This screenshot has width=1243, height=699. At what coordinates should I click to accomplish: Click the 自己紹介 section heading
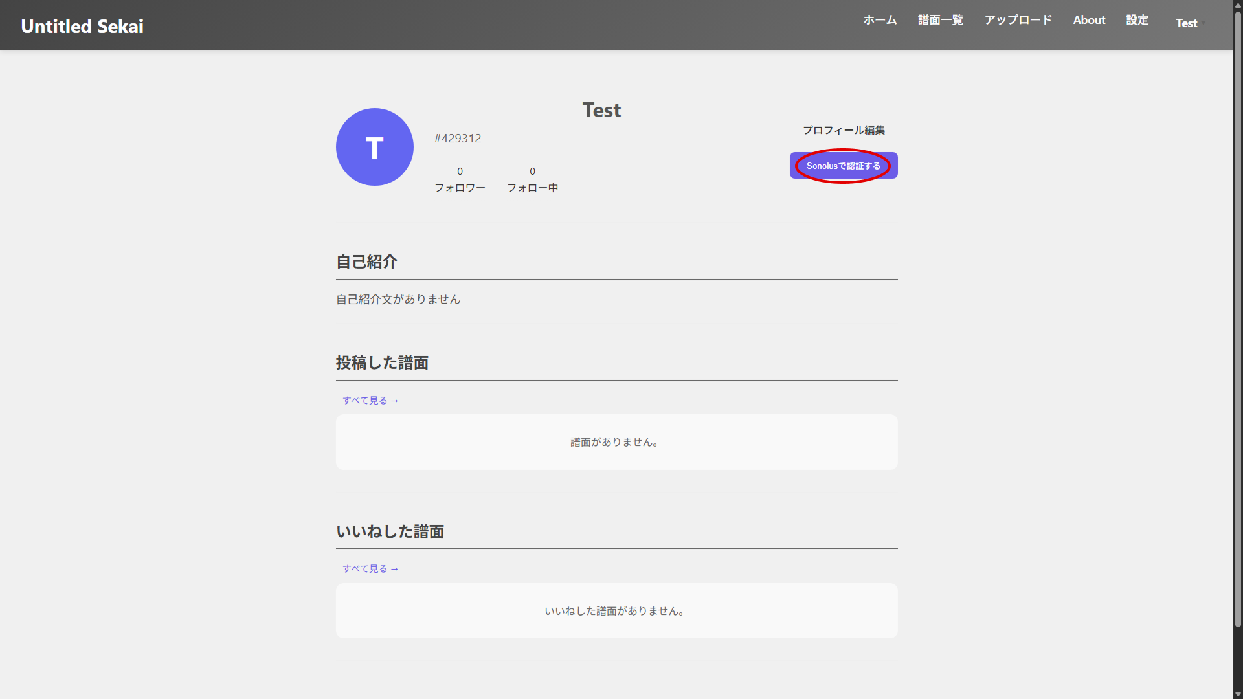[366, 261]
